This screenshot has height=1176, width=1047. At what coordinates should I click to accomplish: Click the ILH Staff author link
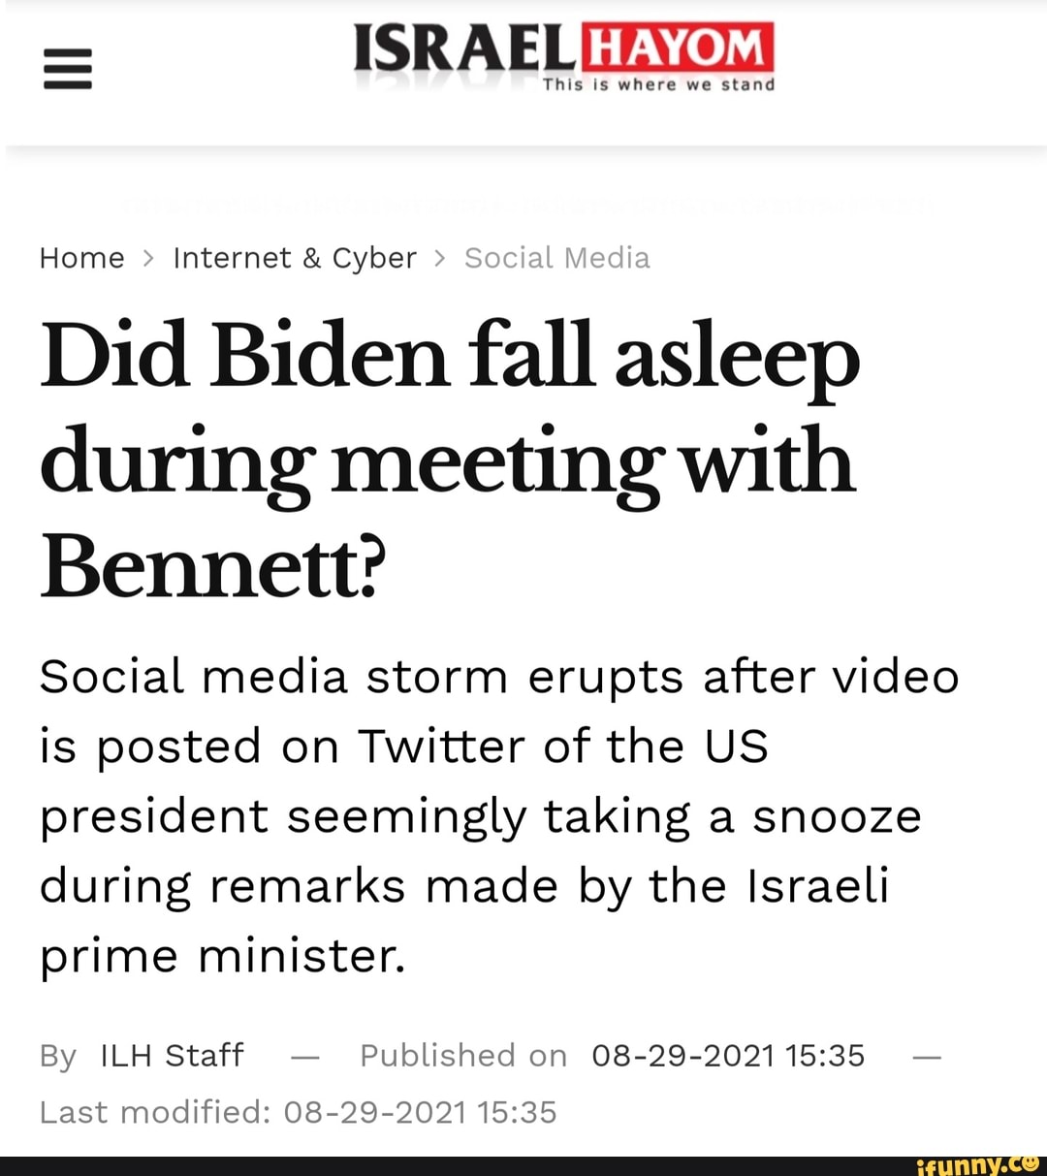173,1055
